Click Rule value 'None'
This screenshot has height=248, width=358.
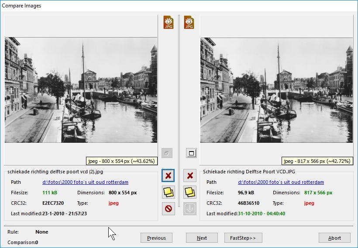pyautogui.click(x=42, y=232)
